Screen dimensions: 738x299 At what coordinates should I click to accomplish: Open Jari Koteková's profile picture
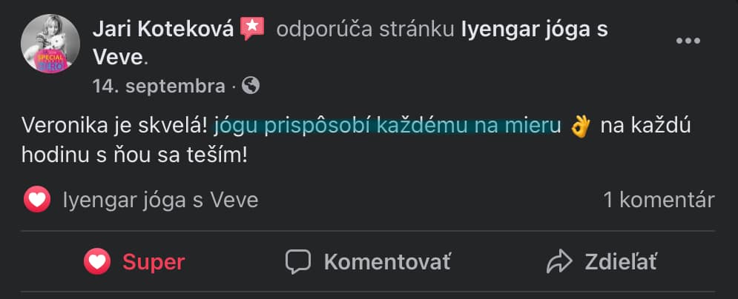coord(50,44)
